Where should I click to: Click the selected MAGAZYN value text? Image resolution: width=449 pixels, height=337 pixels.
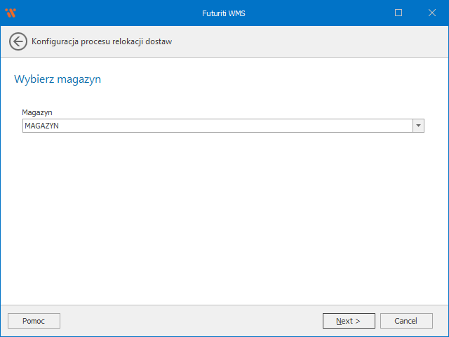coord(41,126)
